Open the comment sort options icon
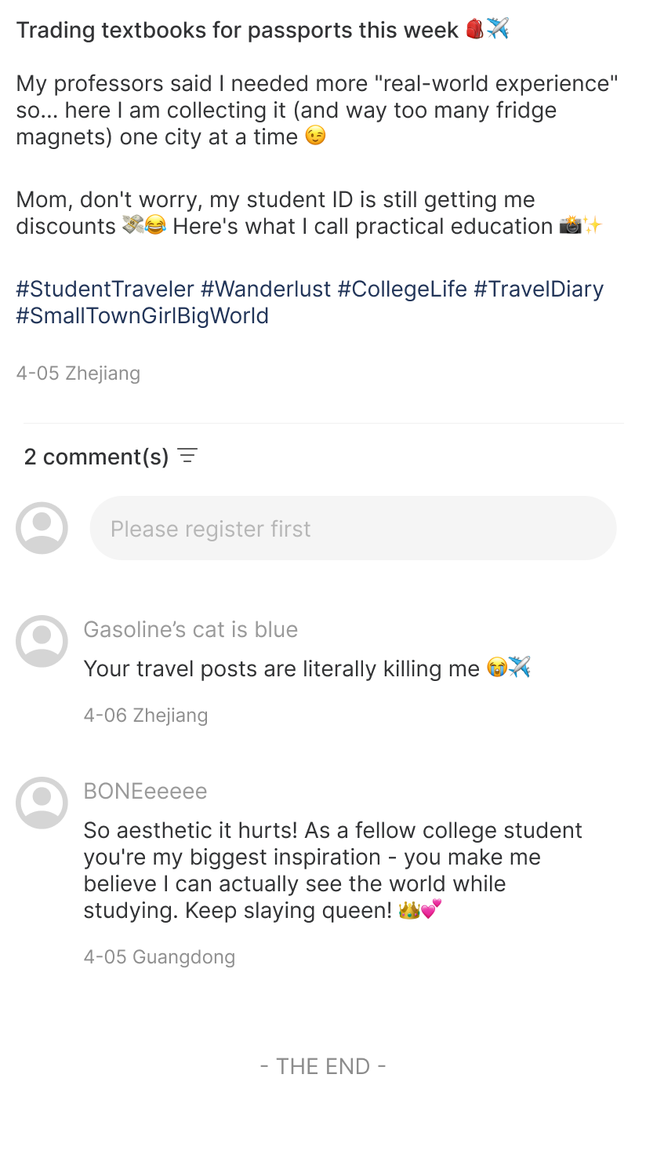This screenshot has height=1169, width=646. (187, 456)
